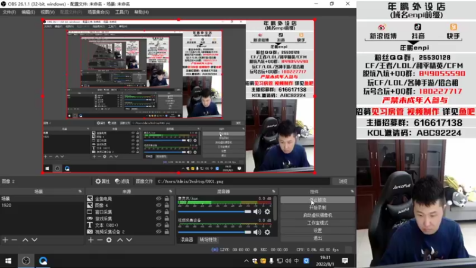Add a new source with plus icon
476x268 pixels.
click(91, 240)
